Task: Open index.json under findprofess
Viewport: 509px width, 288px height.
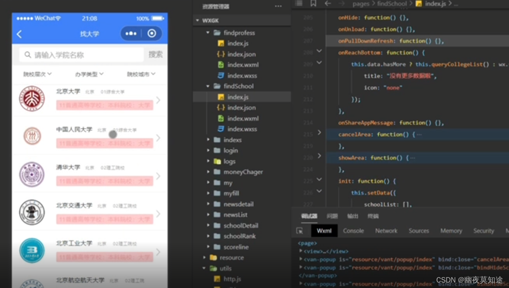Action: coord(241,54)
